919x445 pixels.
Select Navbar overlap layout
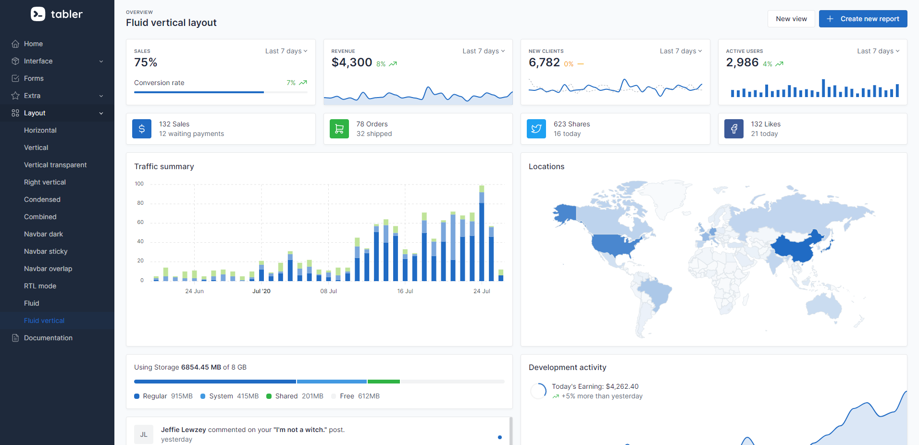tap(57, 269)
